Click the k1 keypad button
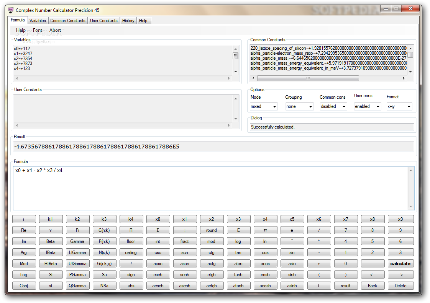 (51, 219)
